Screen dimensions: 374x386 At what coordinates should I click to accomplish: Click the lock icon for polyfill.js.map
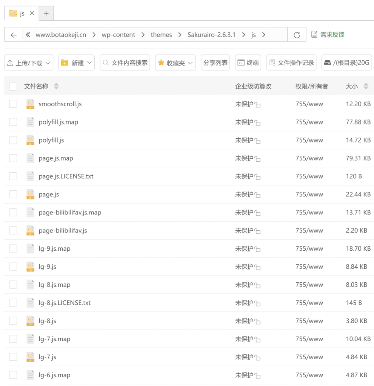click(257, 123)
